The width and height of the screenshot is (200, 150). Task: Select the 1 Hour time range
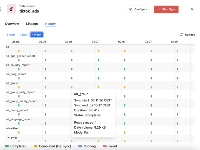[11, 35]
